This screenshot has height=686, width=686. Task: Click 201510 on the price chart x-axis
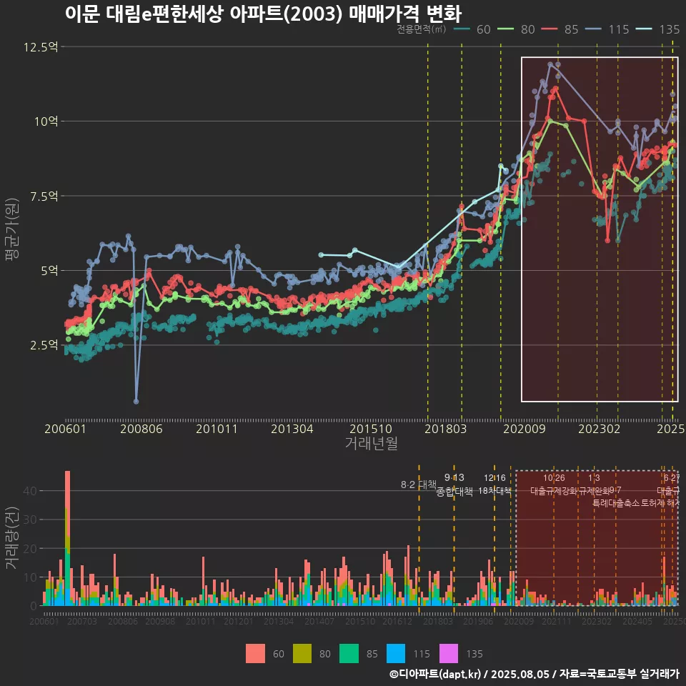371,429
